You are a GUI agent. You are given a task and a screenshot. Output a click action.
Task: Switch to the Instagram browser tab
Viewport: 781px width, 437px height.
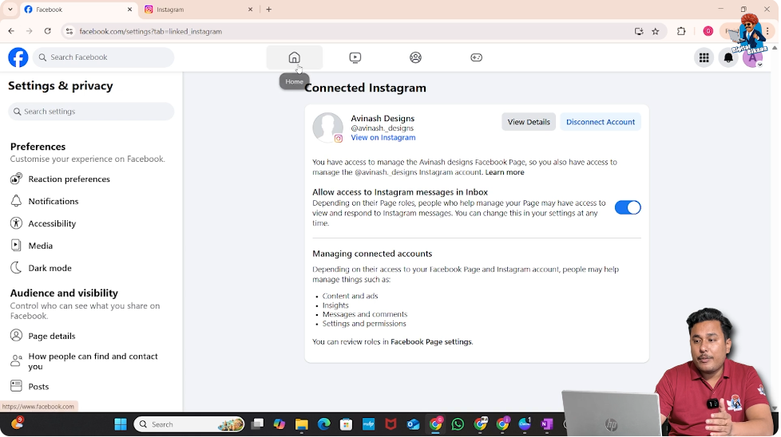[198, 10]
